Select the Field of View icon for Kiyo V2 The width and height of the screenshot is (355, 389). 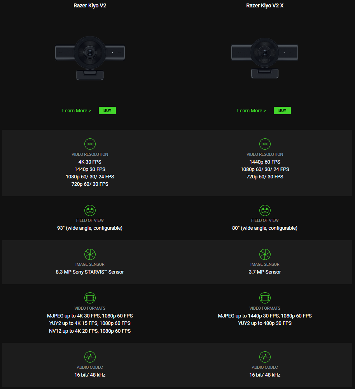[x=90, y=210]
